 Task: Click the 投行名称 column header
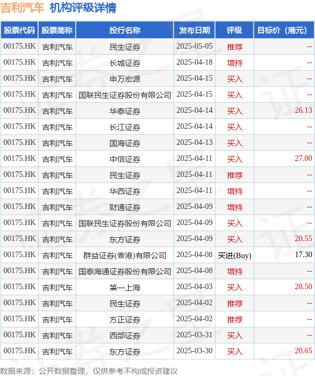[125, 30]
